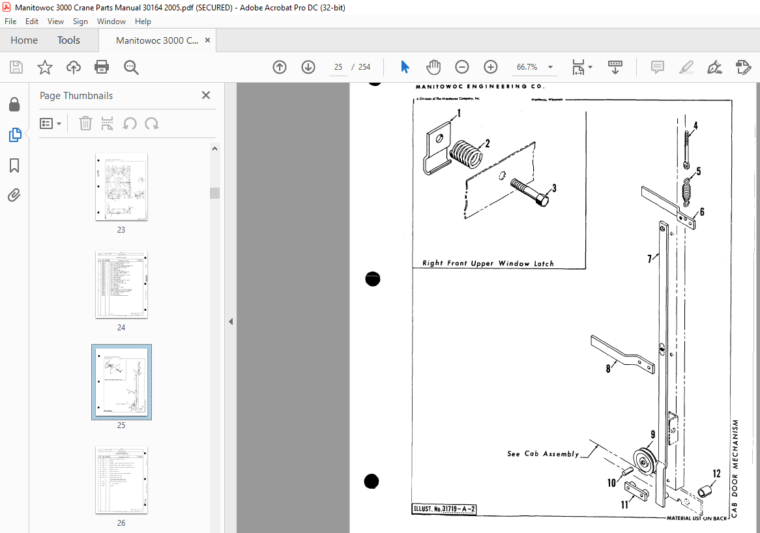The width and height of the screenshot is (760, 533).
Task: Open the Help menu
Action: pos(143,22)
